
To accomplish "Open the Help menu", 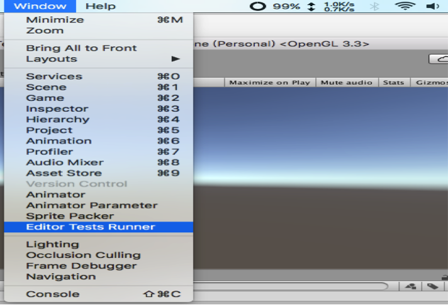I will 101,6.
